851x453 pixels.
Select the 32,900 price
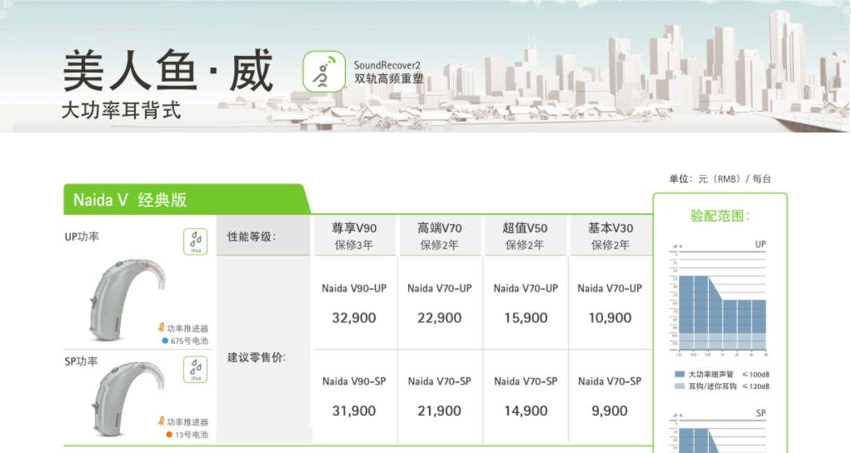(354, 318)
